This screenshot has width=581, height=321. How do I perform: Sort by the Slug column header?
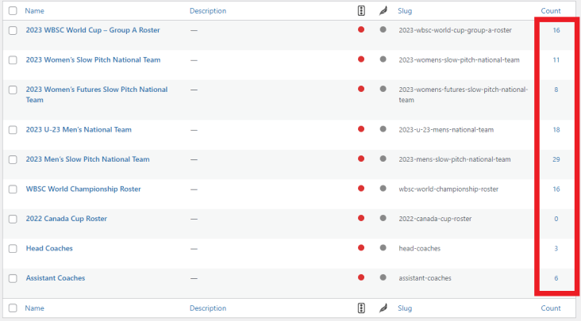(405, 11)
